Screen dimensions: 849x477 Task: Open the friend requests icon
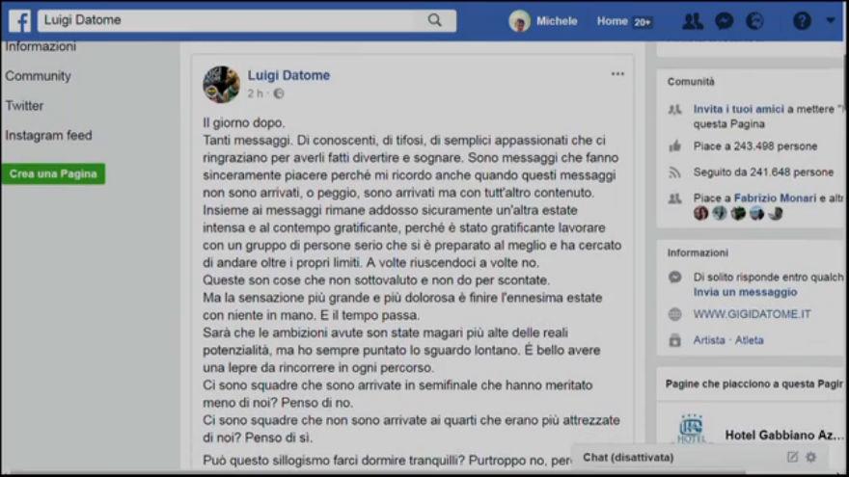[x=693, y=21]
